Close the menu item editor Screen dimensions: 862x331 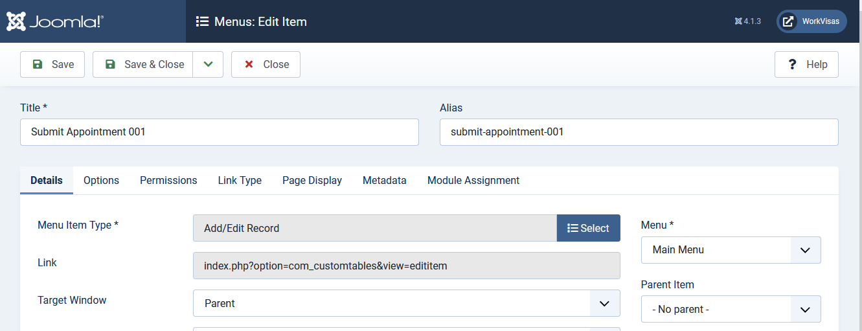pos(266,64)
